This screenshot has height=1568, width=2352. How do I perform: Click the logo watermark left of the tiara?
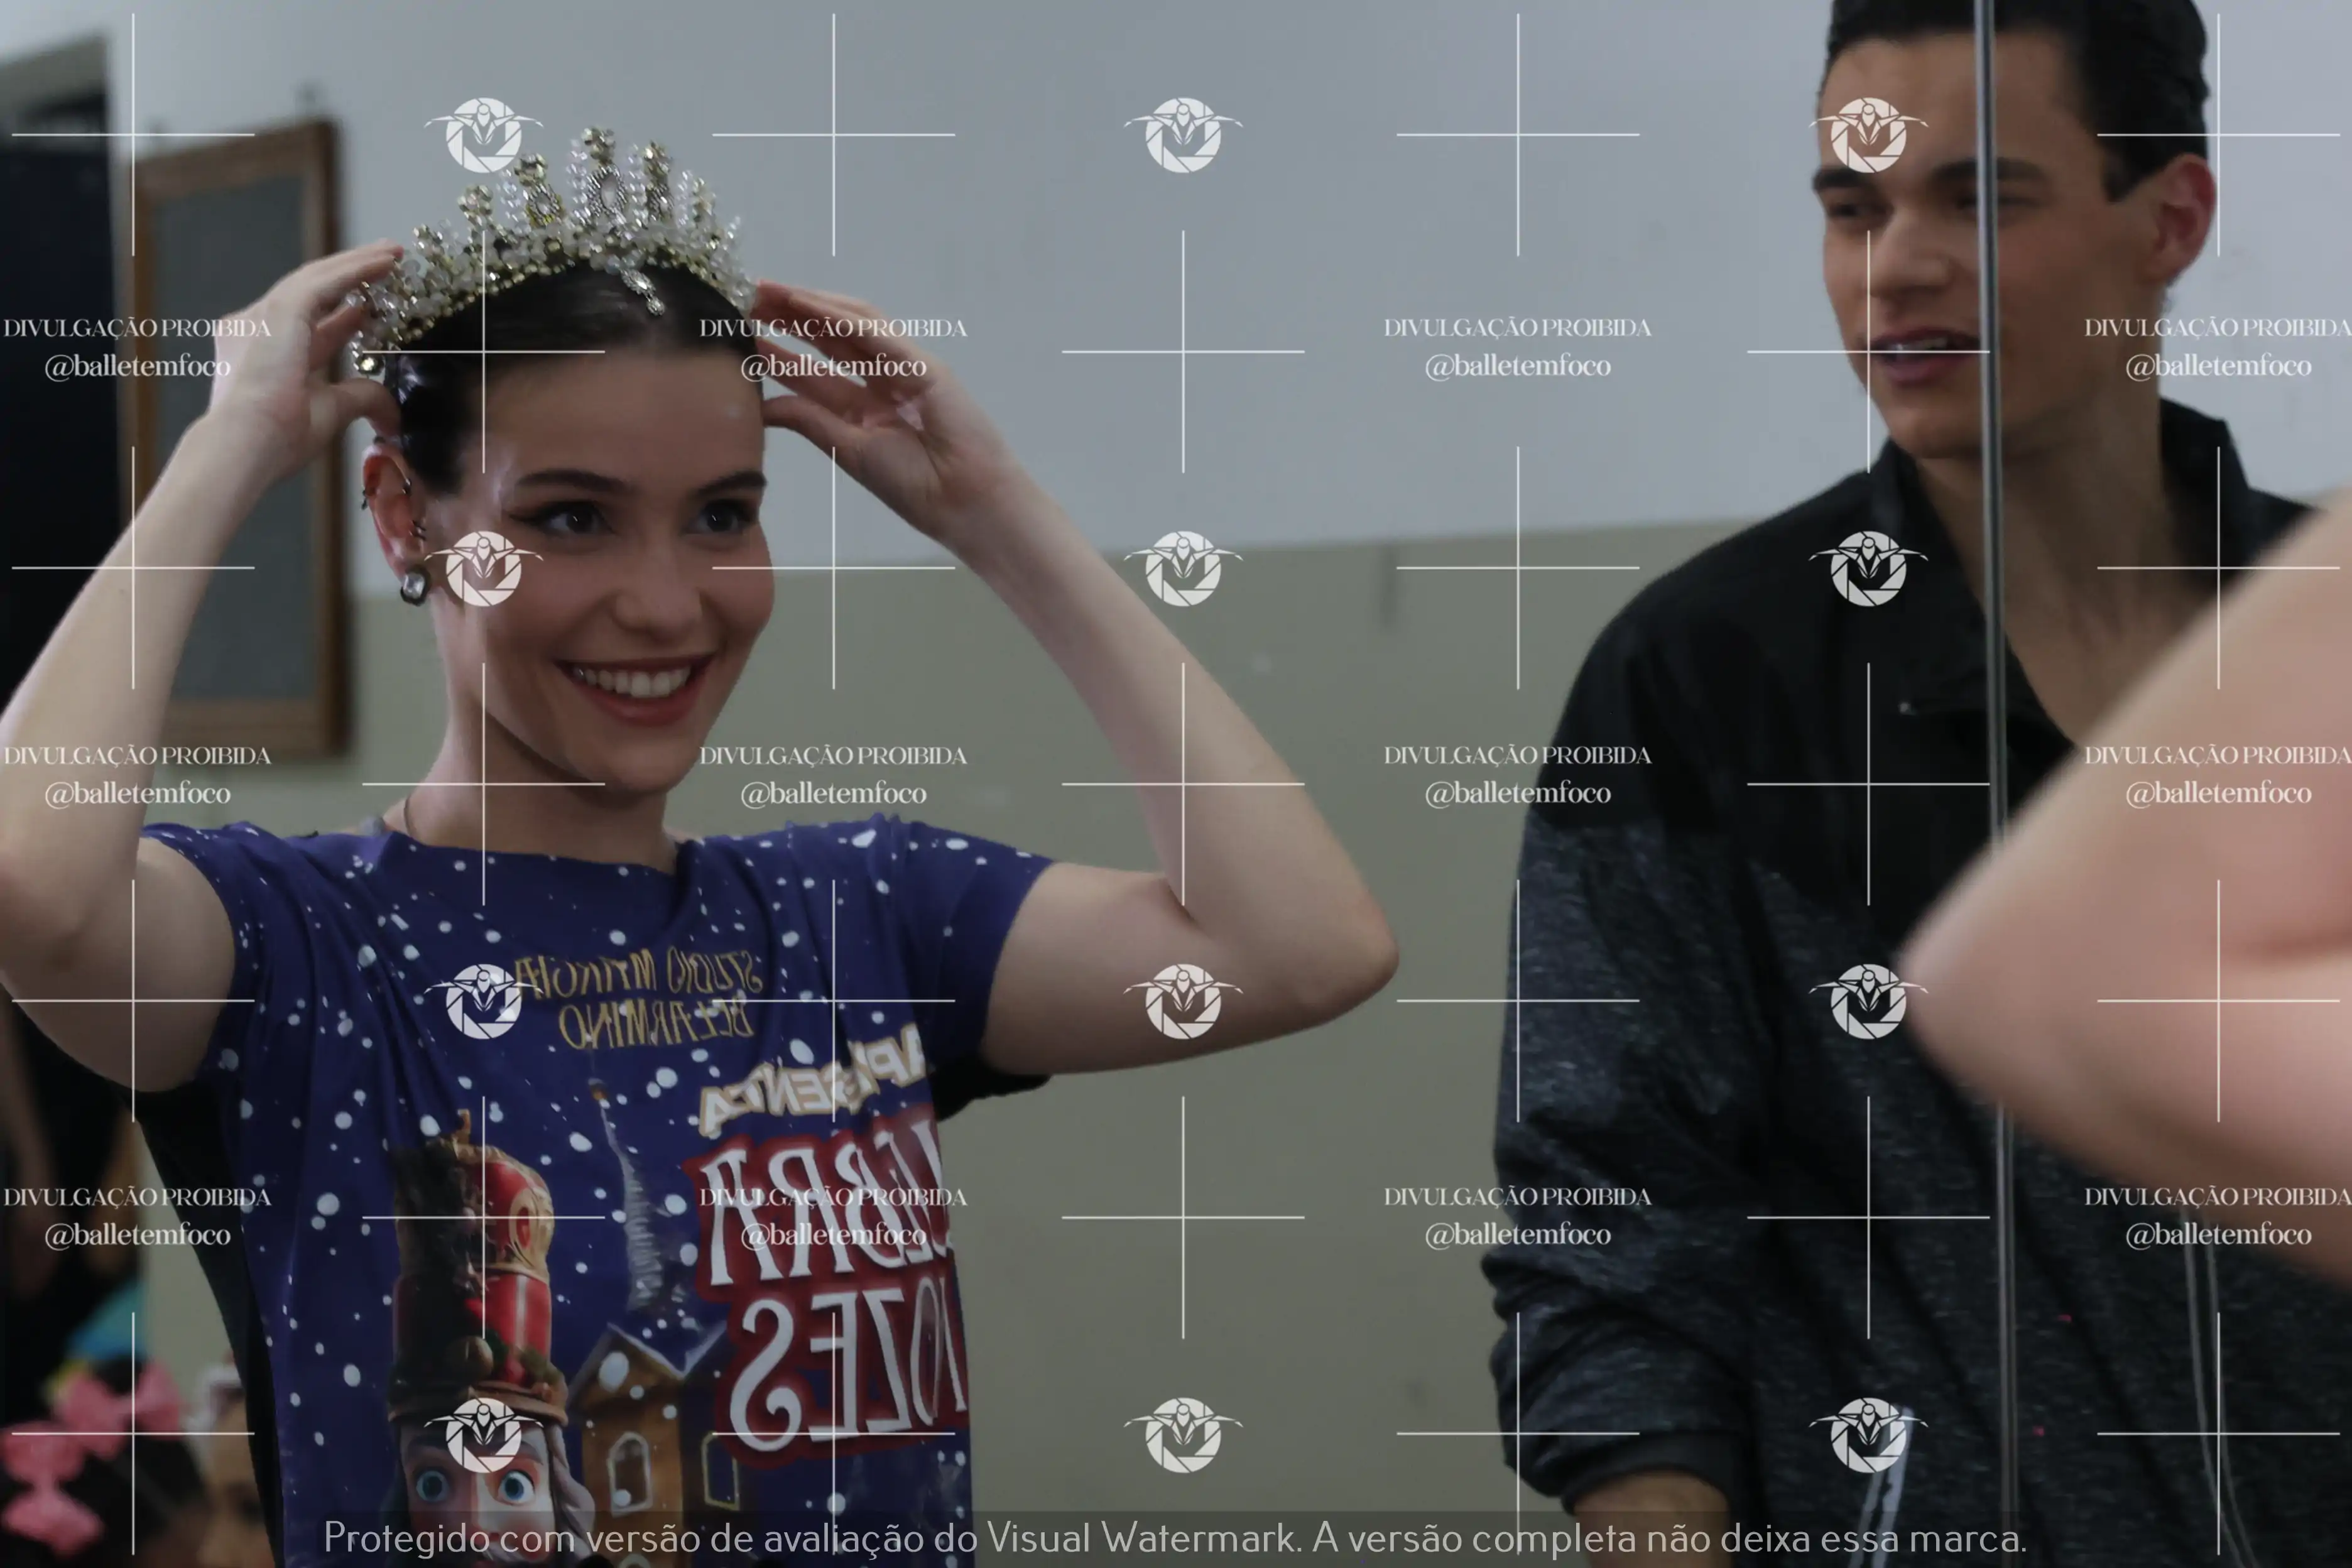(x=483, y=135)
